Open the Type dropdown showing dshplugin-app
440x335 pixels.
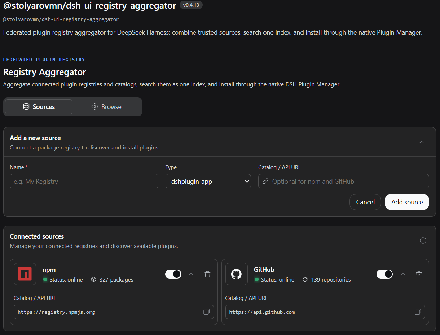click(x=208, y=181)
